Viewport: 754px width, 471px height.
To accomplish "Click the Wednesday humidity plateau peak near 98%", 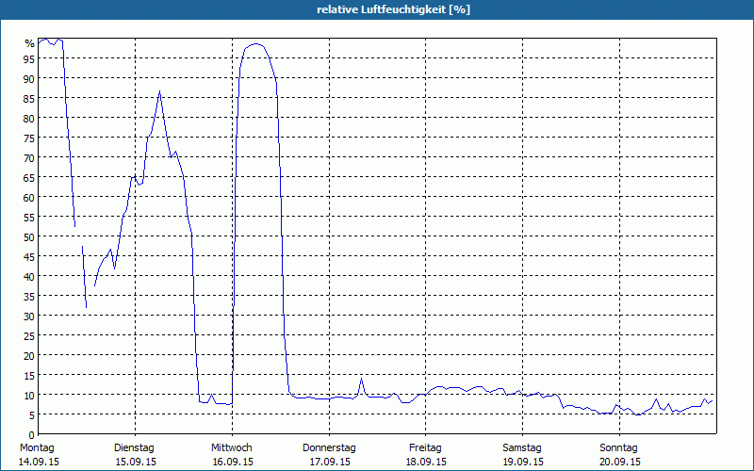I will [x=255, y=43].
